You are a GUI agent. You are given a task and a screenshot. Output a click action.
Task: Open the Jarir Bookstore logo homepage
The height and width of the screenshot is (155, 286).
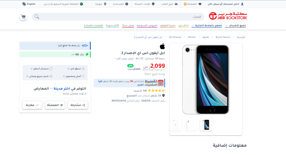click(228, 16)
